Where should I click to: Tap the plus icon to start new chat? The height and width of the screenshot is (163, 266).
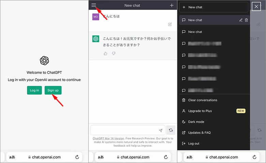[172, 5]
